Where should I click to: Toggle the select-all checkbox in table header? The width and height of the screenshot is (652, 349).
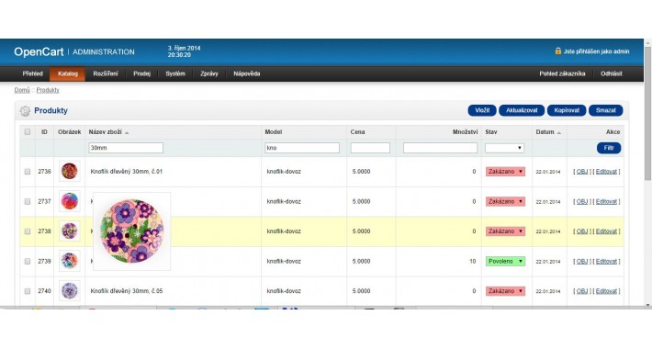tap(28, 132)
